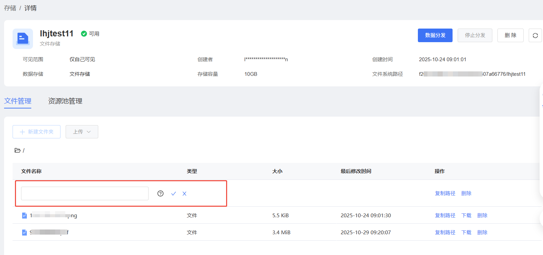Focus the new folder name input field
Screen dimensions: 543x255
click(85, 193)
